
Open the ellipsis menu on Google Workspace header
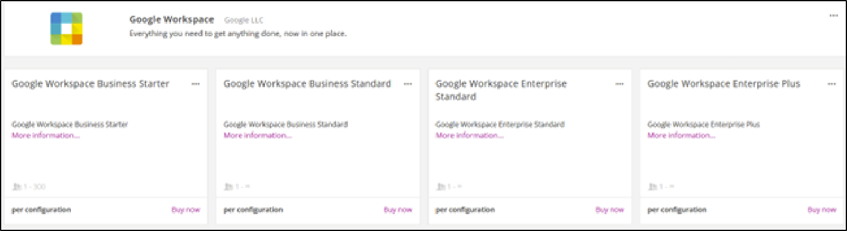pos(833,16)
